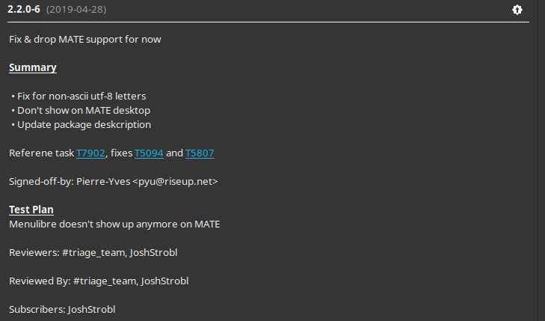The height and width of the screenshot is (321, 545).
Task: Click the "Subscribers: JoshStrobl" line
Action: tap(62, 309)
